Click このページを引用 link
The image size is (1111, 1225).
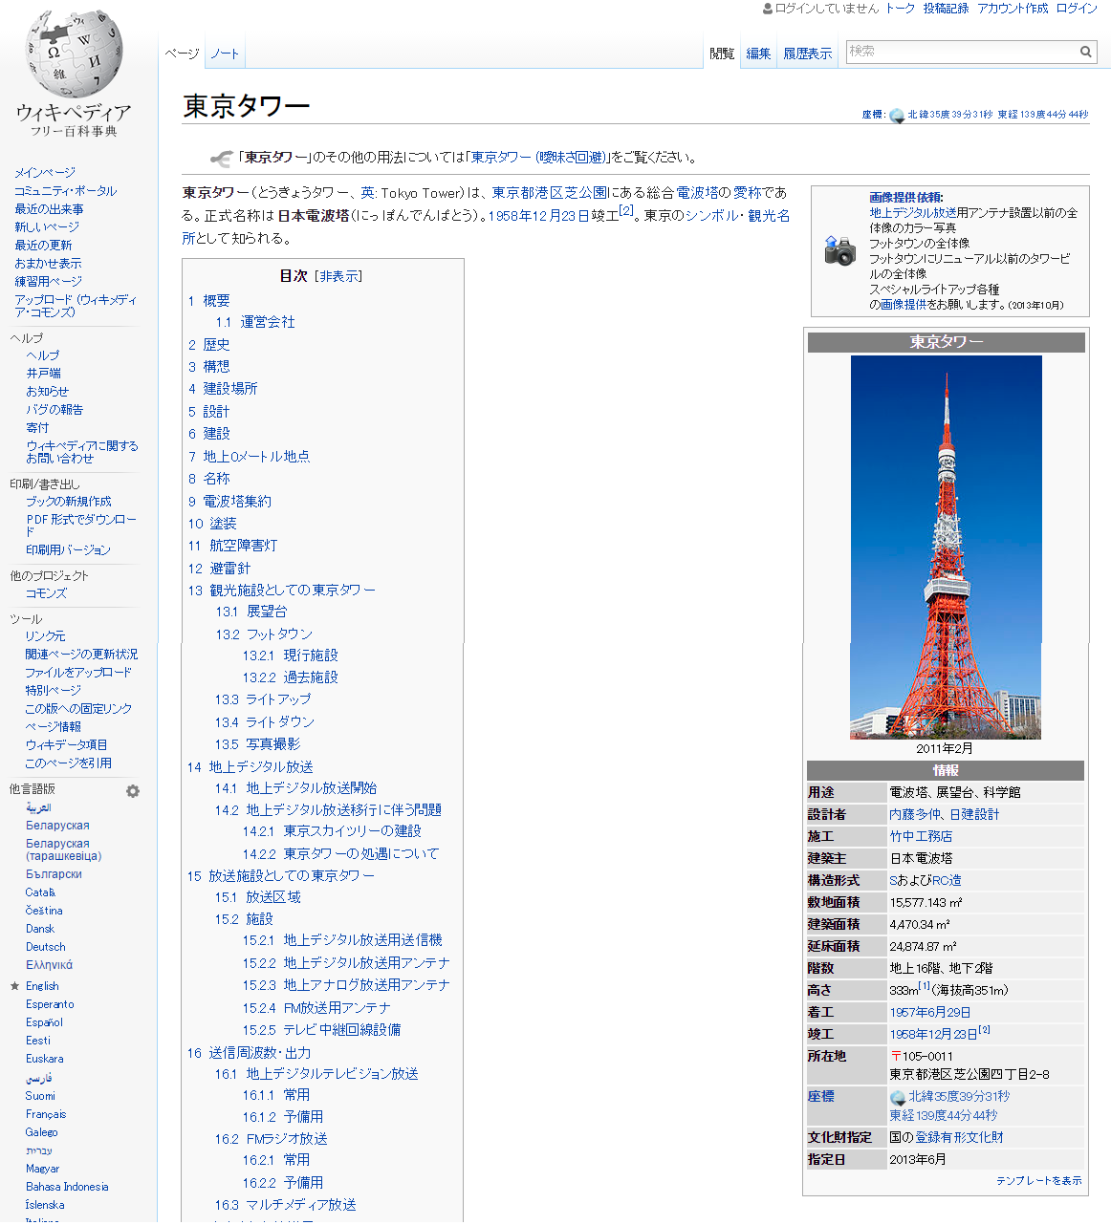68,763
